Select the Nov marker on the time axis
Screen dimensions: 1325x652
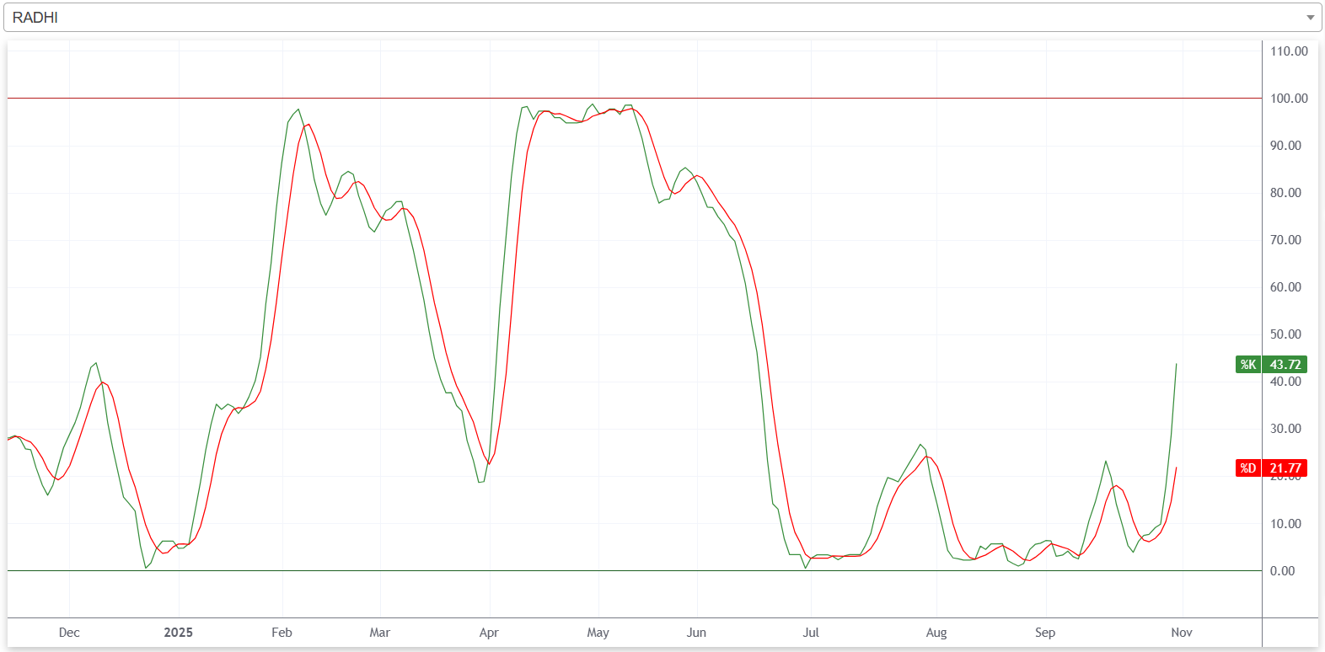1182,633
